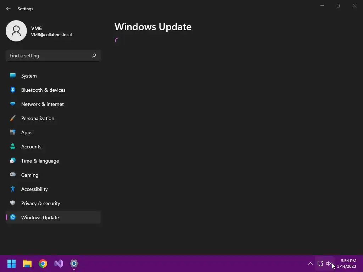This screenshot has height=272, width=363.
Task: Open the Apps settings category
Action: [x=53, y=132]
